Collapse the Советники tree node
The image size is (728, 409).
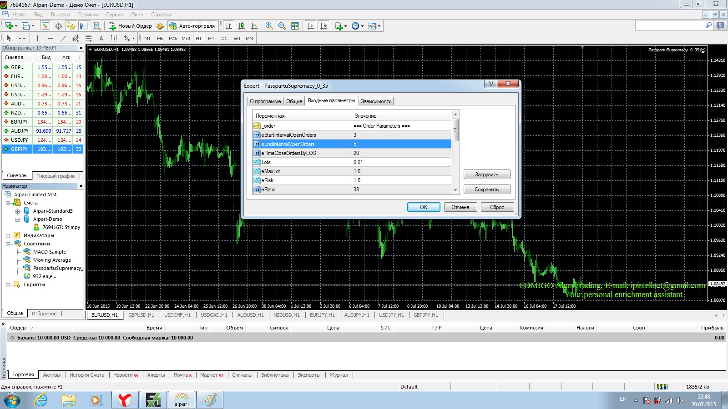[8, 244]
